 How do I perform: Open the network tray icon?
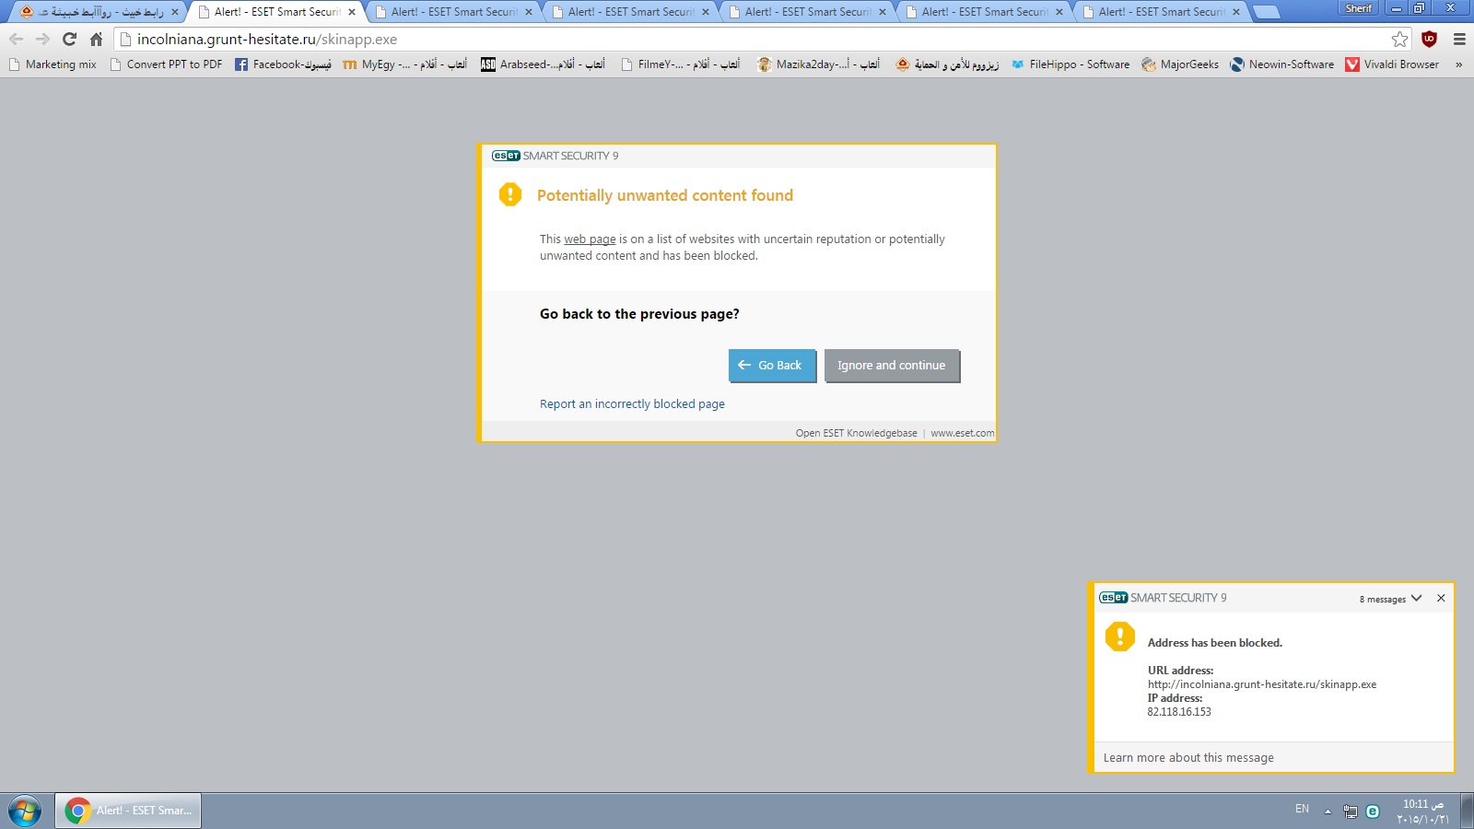pyautogui.click(x=1351, y=811)
